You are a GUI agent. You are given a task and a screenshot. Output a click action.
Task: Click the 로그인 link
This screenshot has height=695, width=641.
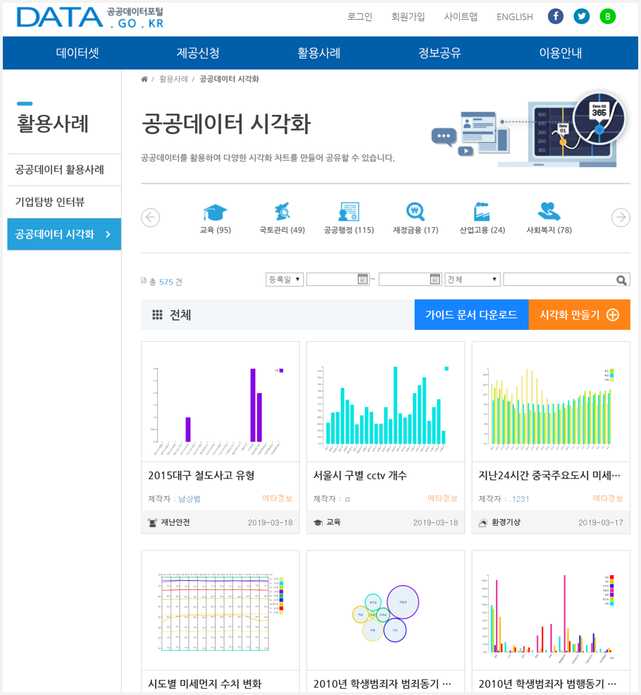click(360, 17)
